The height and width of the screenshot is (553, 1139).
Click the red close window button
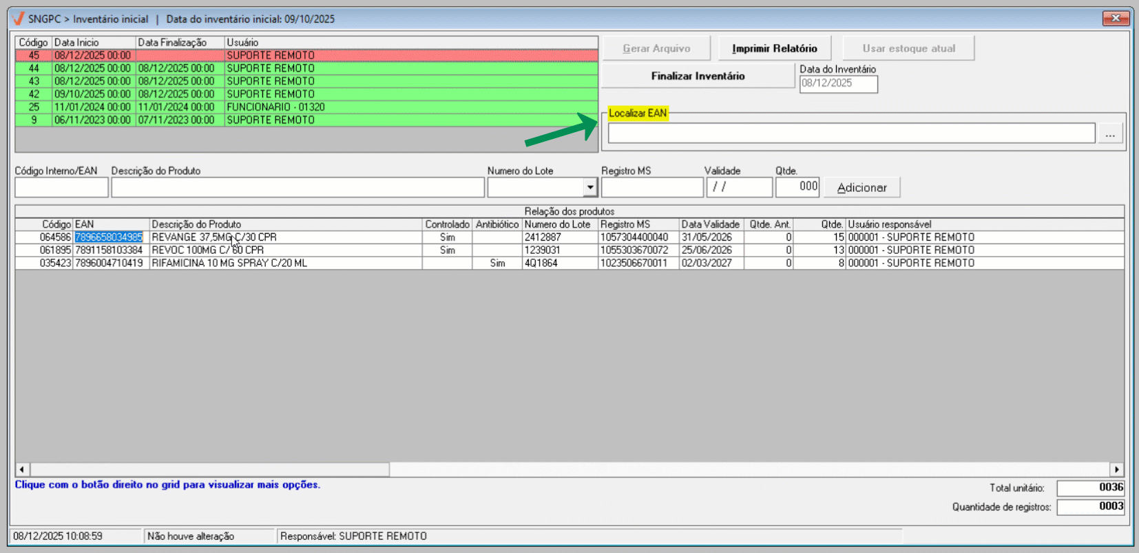tap(1115, 19)
